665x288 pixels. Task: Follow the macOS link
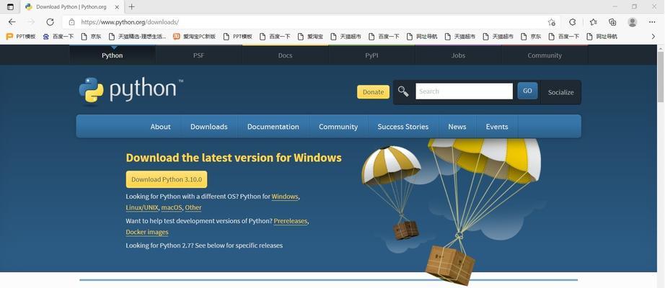pyautogui.click(x=172, y=207)
